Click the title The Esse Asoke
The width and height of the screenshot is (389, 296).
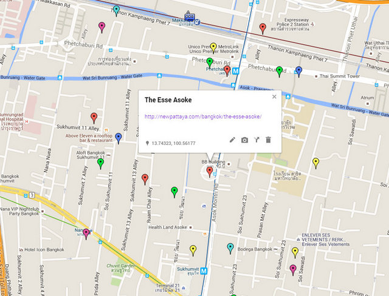(168, 99)
